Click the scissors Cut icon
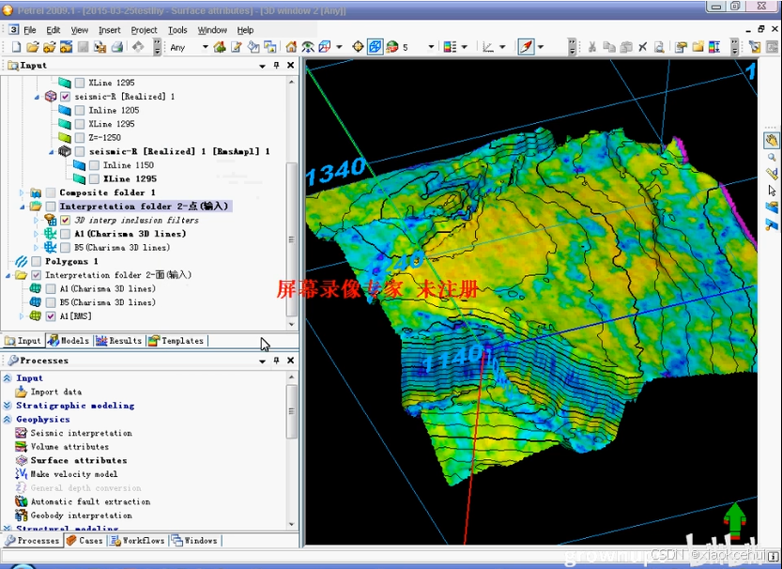This screenshot has width=782, height=569. [x=592, y=47]
